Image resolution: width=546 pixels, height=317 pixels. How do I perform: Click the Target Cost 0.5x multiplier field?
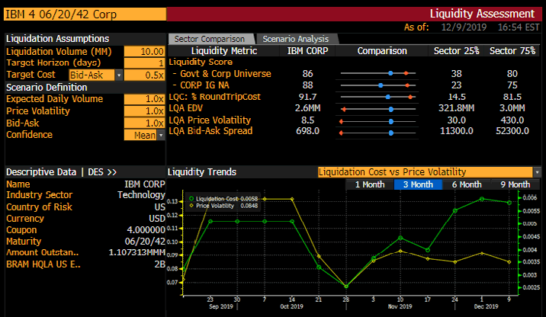(144, 75)
